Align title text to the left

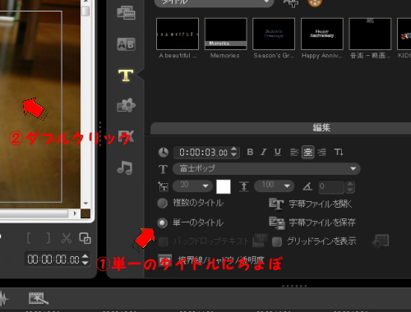(294, 152)
